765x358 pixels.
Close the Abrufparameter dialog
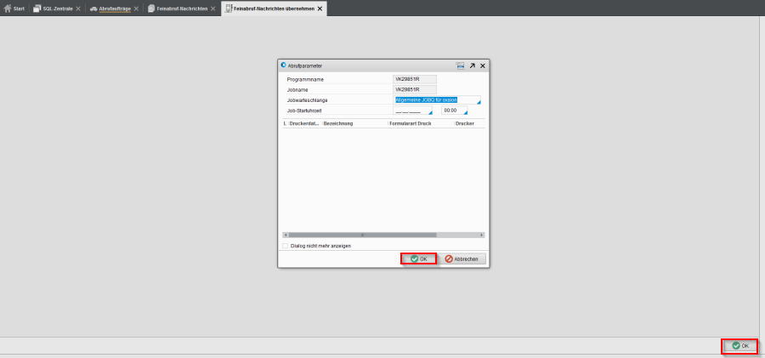point(483,65)
